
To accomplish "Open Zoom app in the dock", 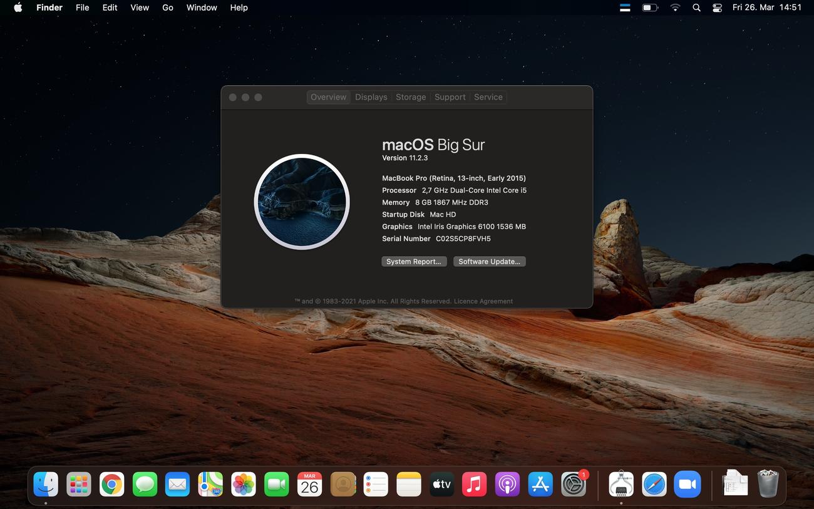I will (688, 484).
